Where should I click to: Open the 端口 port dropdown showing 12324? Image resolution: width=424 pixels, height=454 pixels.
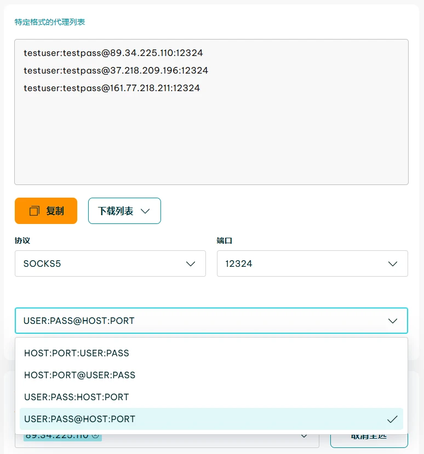click(x=312, y=264)
